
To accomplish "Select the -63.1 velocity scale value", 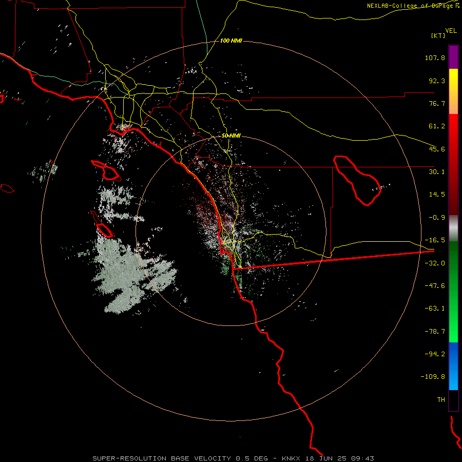I will pyautogui.click(x=435, y=309).
